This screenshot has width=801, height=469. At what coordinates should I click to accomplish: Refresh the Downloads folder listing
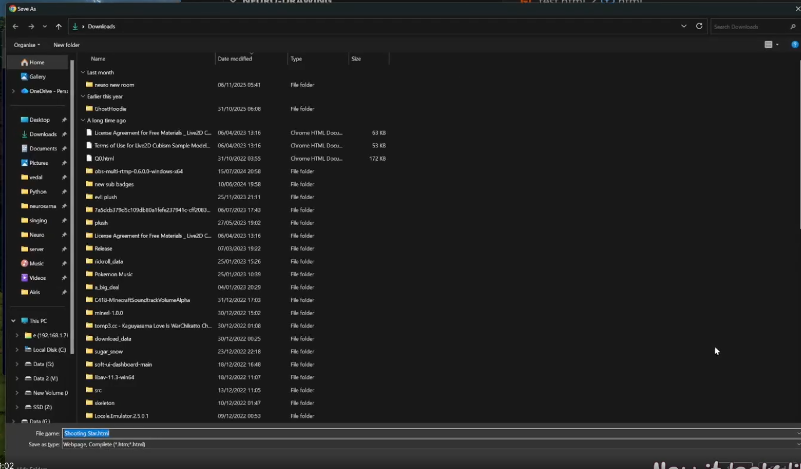[x=699, y=26]
